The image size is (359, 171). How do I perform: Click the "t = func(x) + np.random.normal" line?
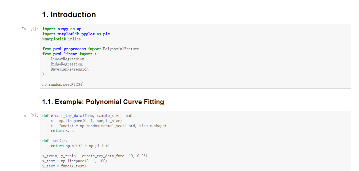point(108,126)
